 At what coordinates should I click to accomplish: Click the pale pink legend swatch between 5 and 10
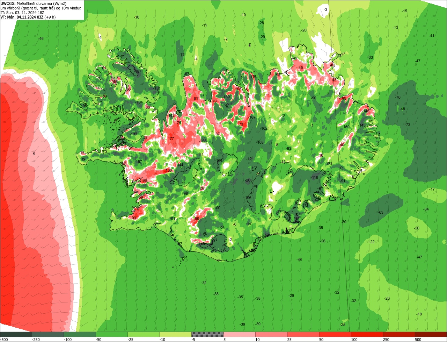[x=240, y=334]
